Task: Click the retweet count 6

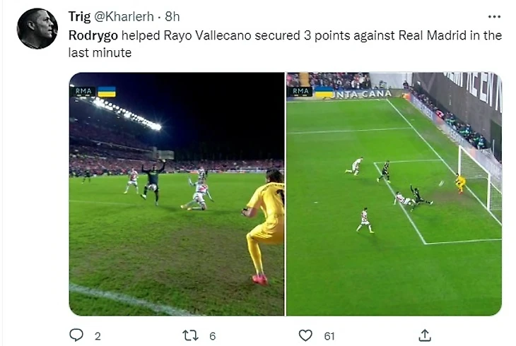Action: (213, 336)
